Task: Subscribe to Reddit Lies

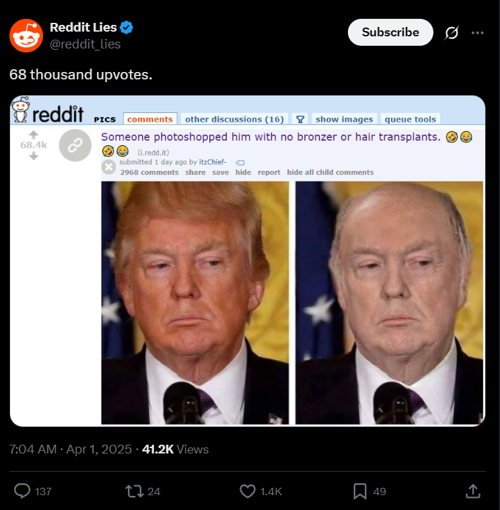Action: click(390, 32)
